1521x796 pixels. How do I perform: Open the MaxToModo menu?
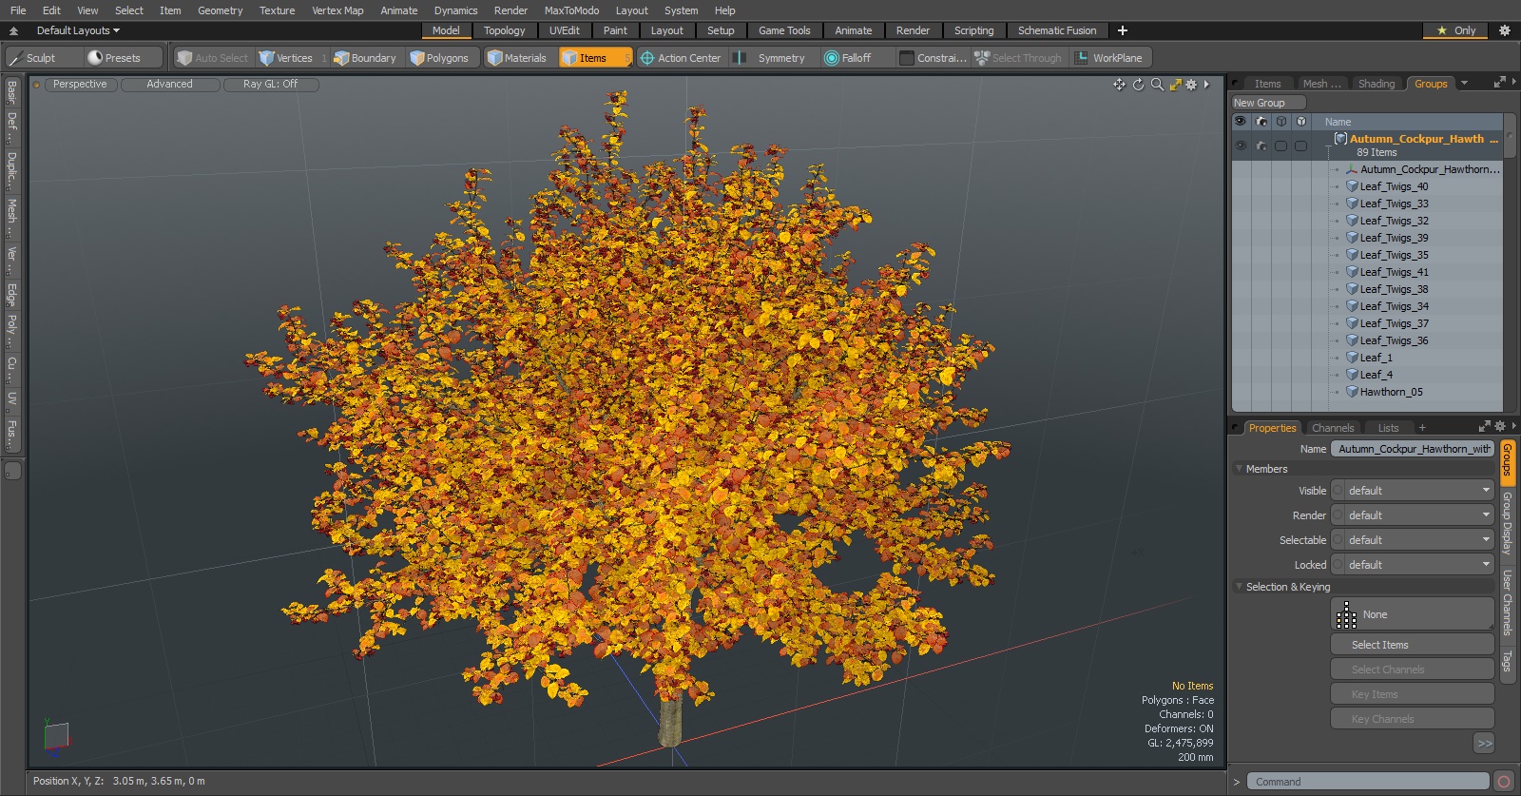coord(571,10)
